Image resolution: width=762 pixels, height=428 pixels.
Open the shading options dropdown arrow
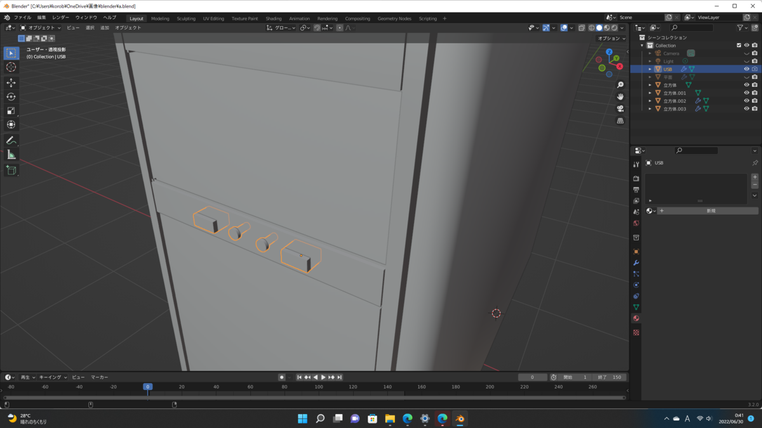tap(622, 28)
